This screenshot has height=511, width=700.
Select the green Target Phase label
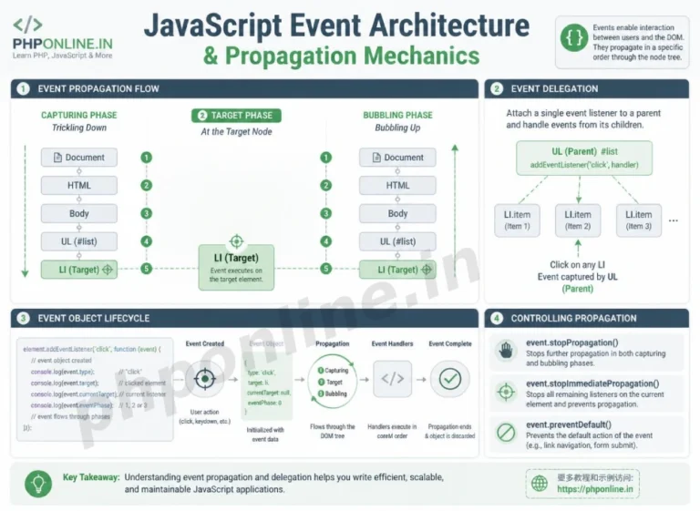(x=236, y=116)
